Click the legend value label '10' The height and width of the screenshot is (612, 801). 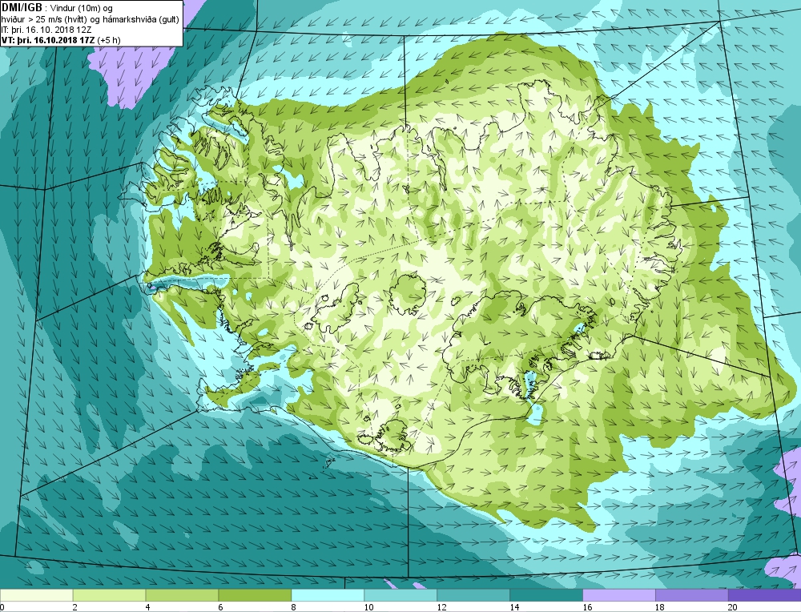(x=368, y=607)
